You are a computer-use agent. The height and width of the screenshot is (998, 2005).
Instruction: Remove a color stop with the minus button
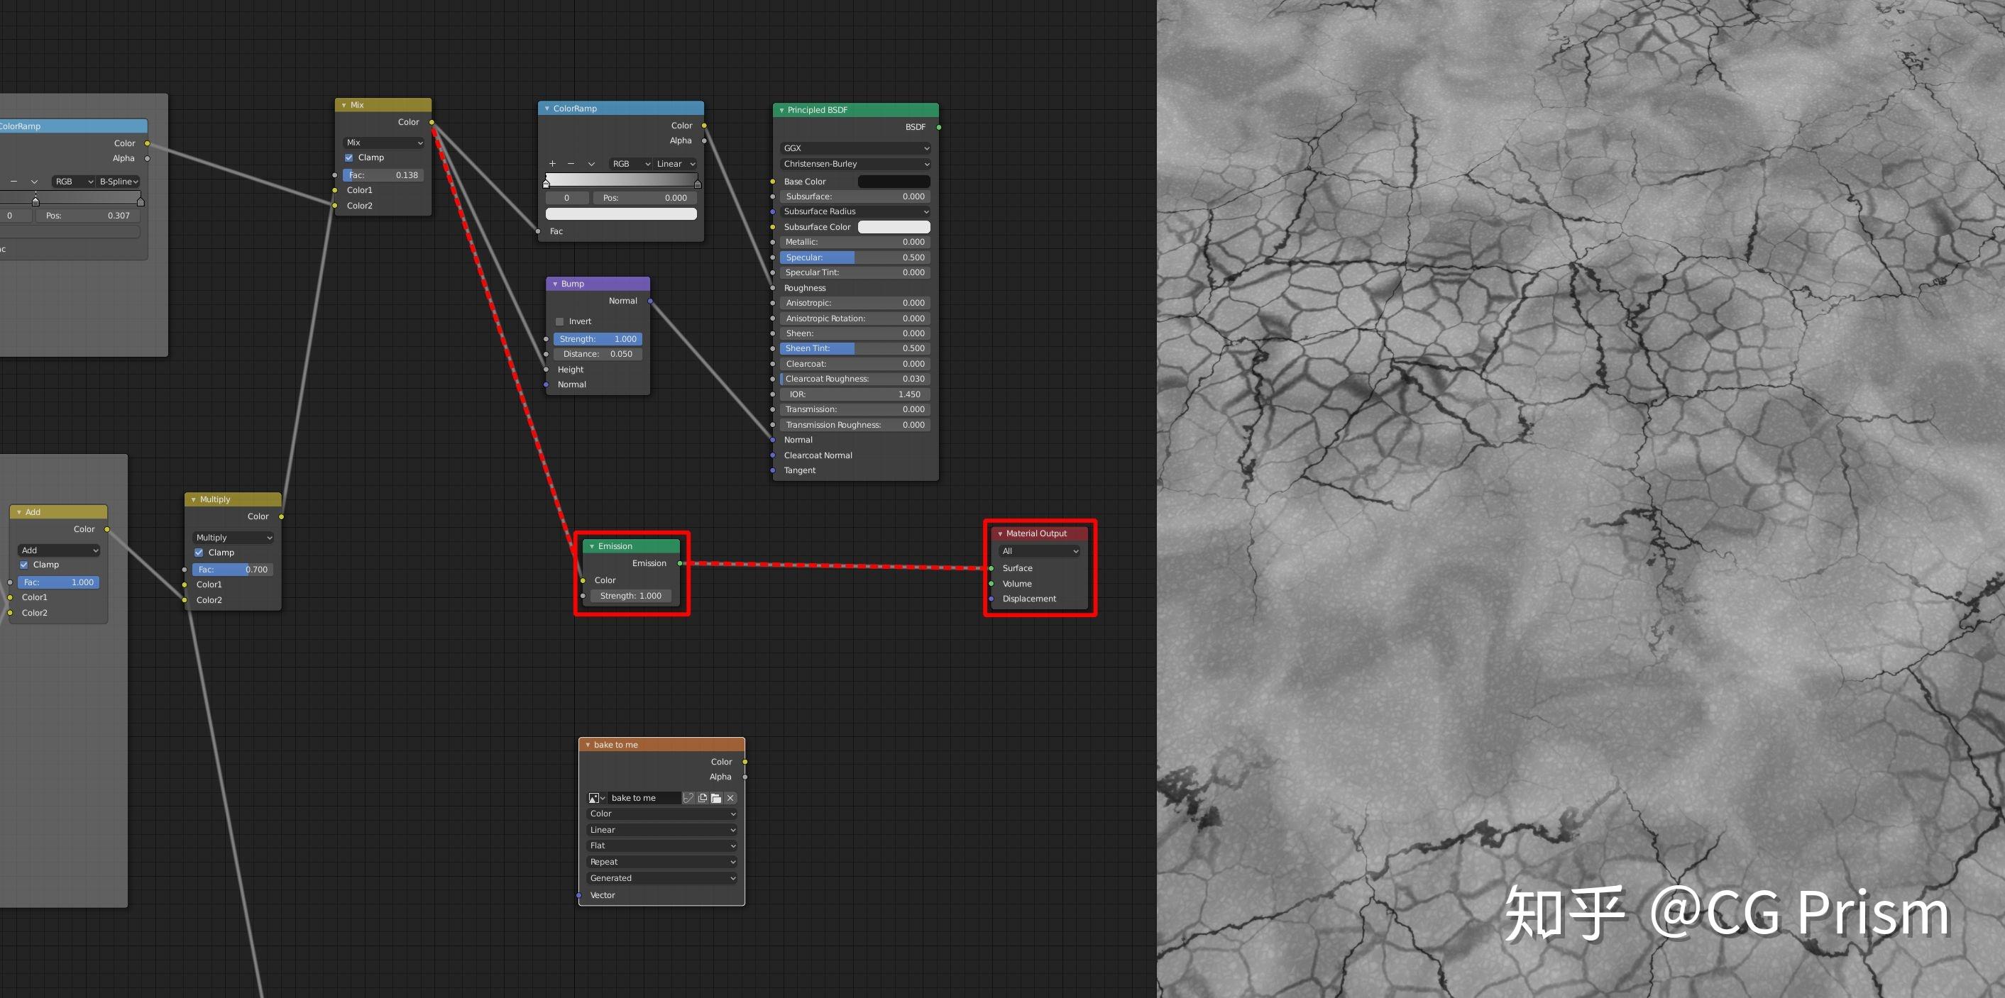pyautogui.click(x=571, y=163)
